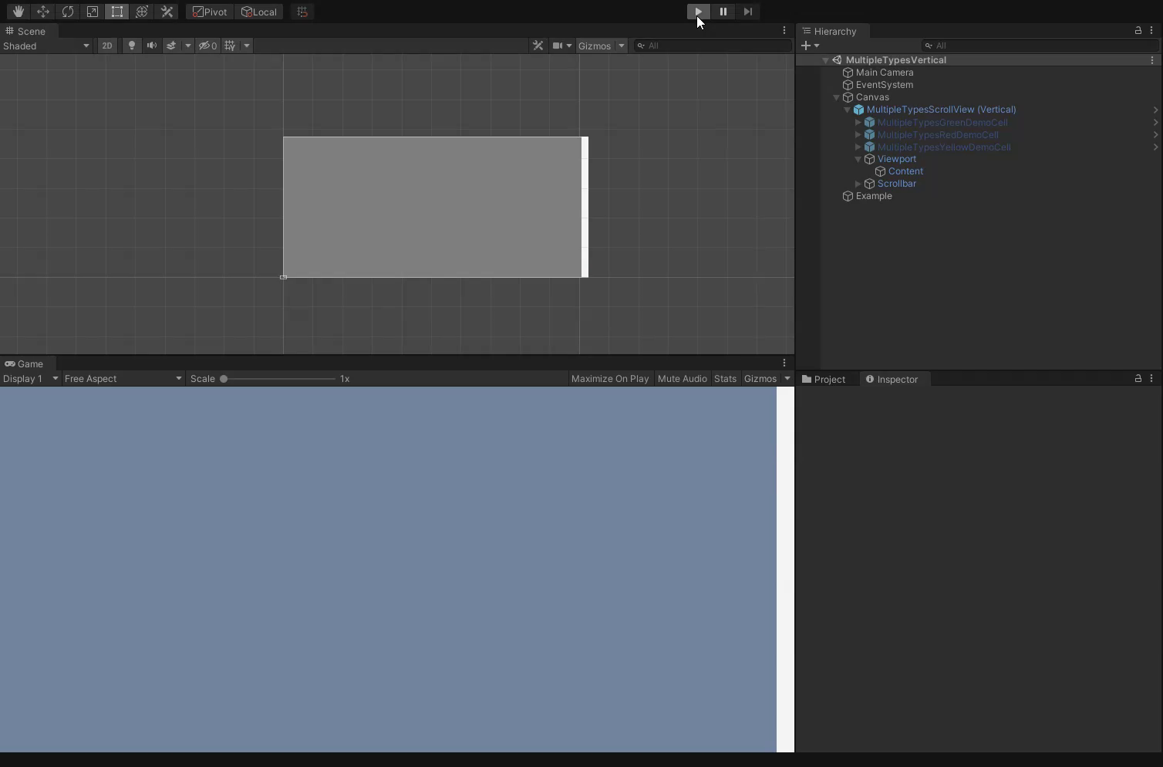Select MultipleTypesScrollView (Vertical) prefab
The width and height of the screenshot is (1163, 767).
[x=941, y=110]
